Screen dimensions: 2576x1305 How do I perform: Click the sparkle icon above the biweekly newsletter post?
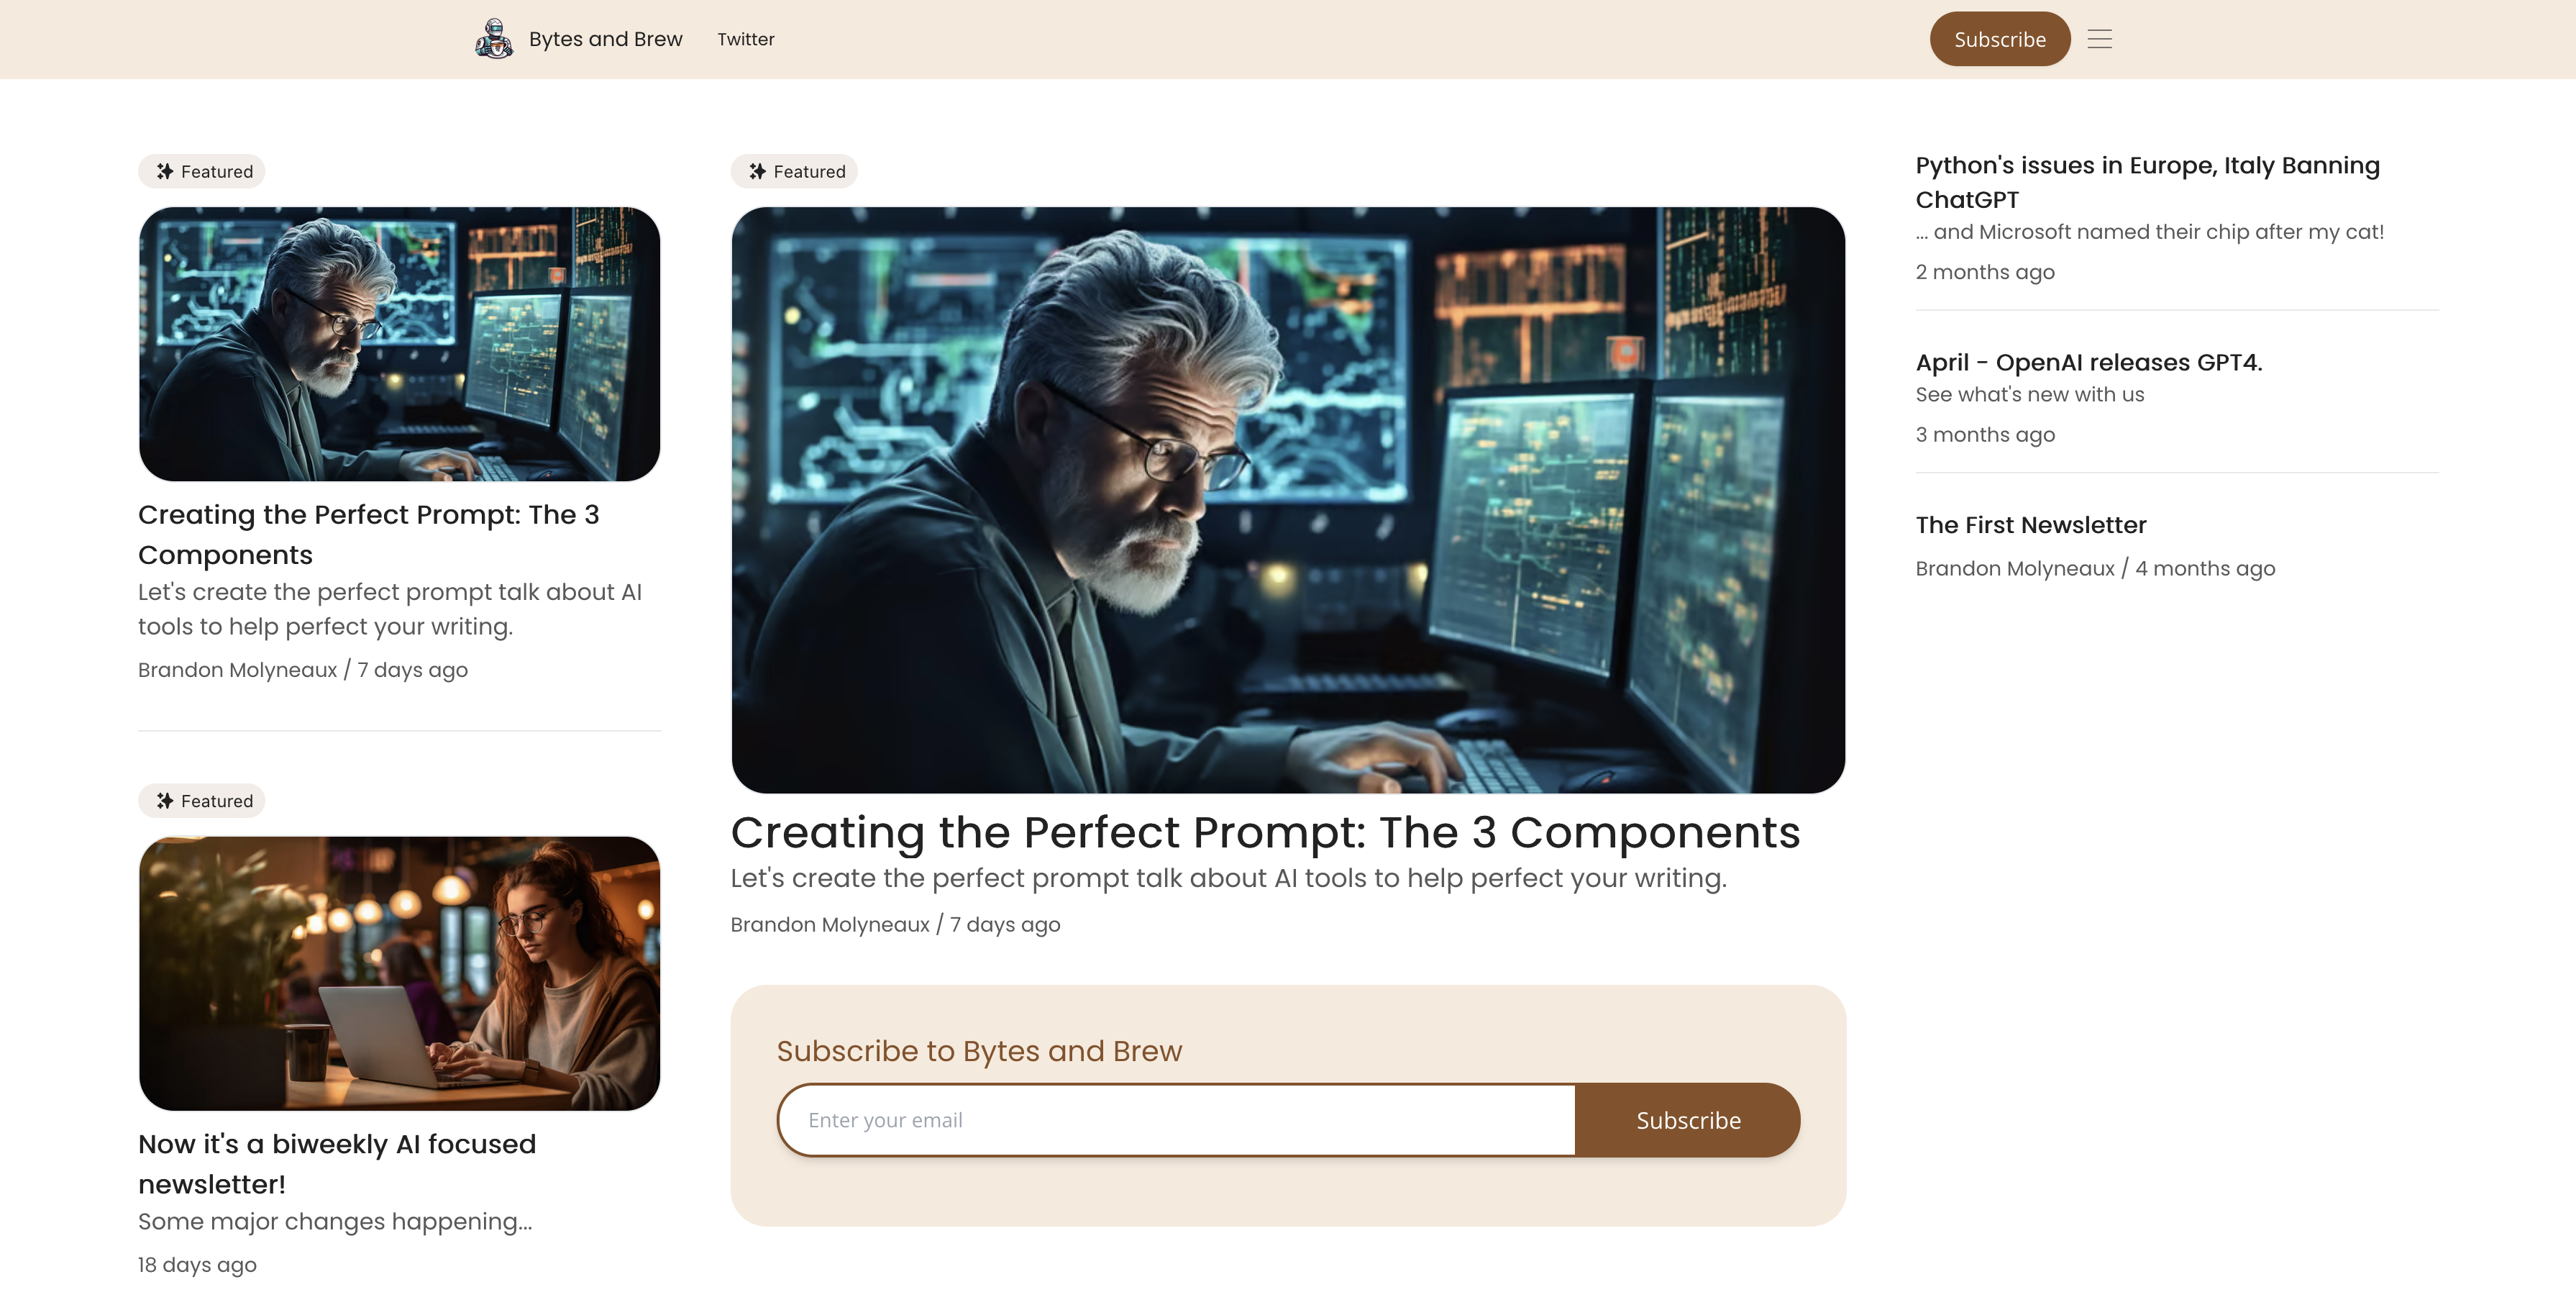(165, 801)
